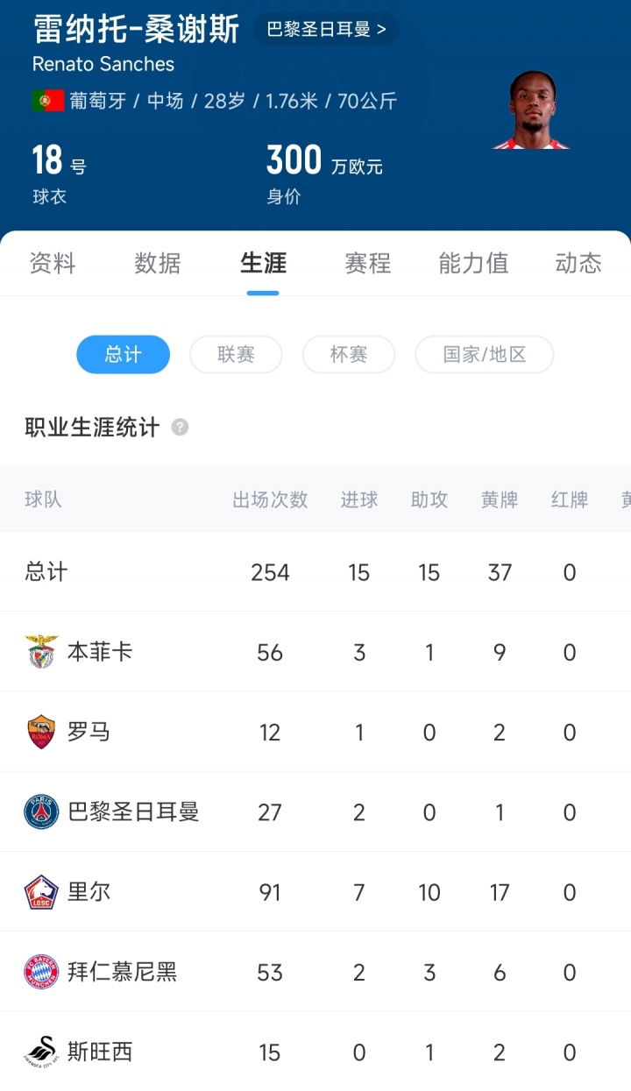Tap the Bayern Munich crest icon

pyautogui.click(x=41, y=972)
